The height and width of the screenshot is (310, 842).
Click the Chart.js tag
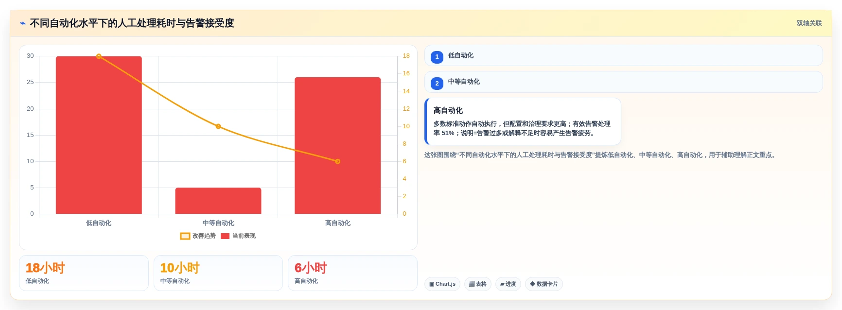[442, 284]
